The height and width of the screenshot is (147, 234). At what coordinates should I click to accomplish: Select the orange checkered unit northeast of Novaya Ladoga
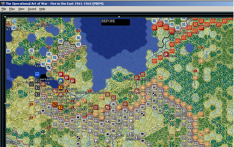pyautogui.click(x=160, y=78)
